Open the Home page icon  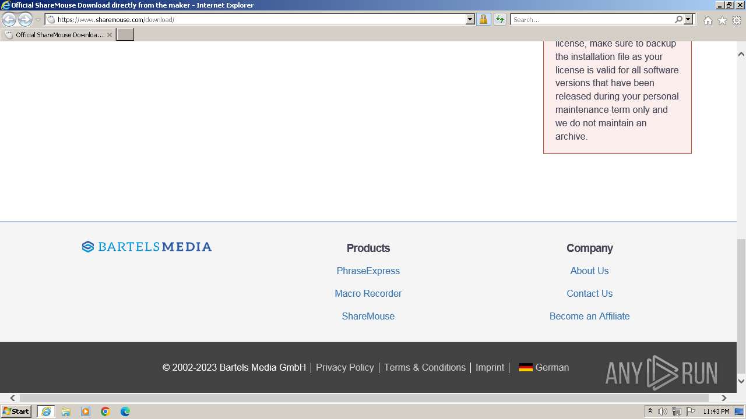coord(708,20)
